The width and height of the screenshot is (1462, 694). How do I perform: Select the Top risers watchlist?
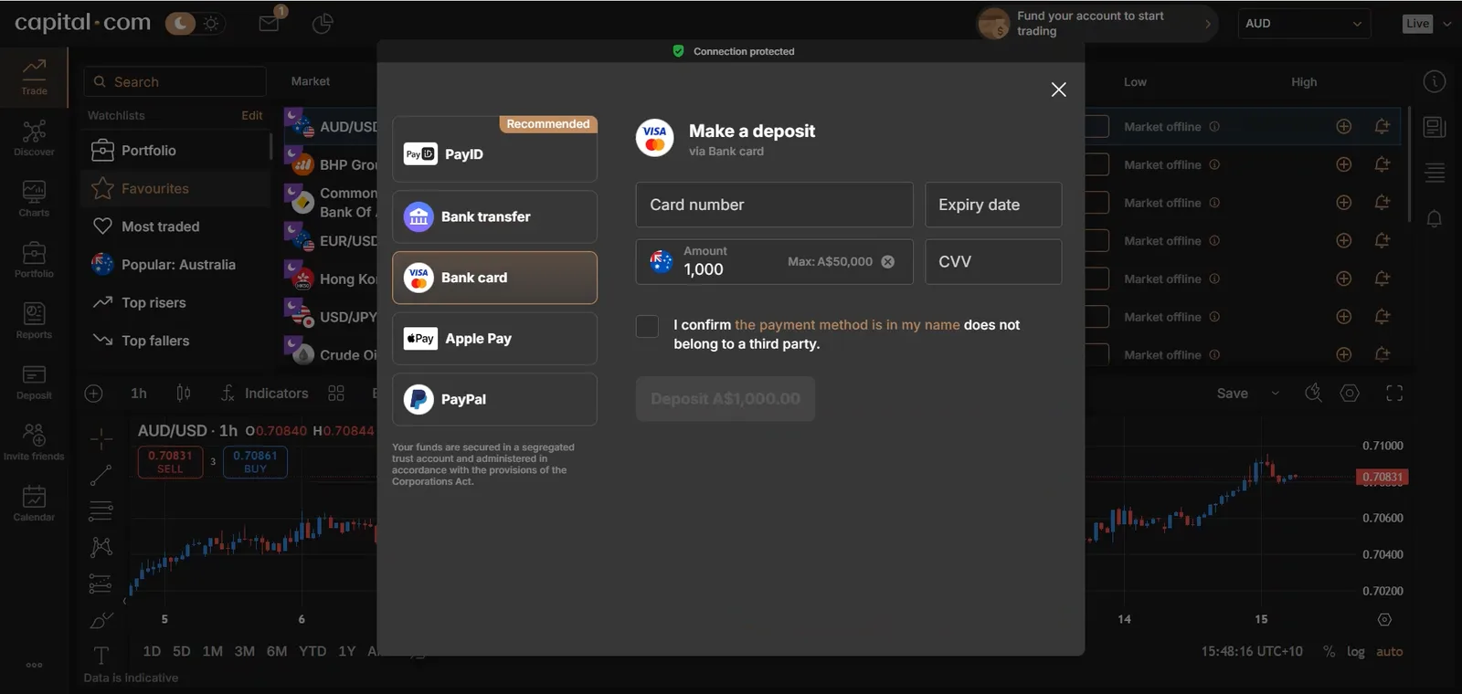(175, 303)
